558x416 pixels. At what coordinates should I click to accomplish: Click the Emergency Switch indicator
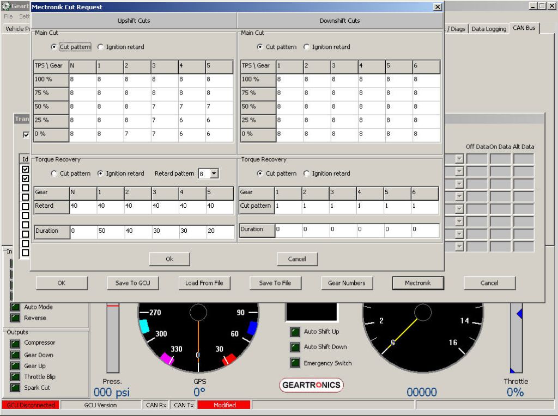click(295, 363)
